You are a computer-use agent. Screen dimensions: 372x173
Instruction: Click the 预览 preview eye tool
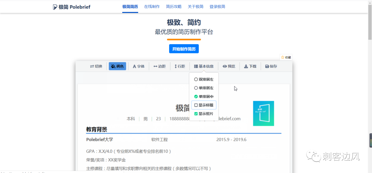point(229,66)
